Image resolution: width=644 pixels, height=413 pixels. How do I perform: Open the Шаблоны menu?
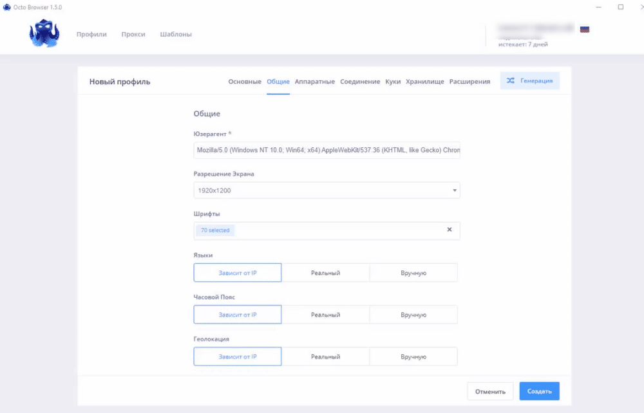tap(176, 34)
